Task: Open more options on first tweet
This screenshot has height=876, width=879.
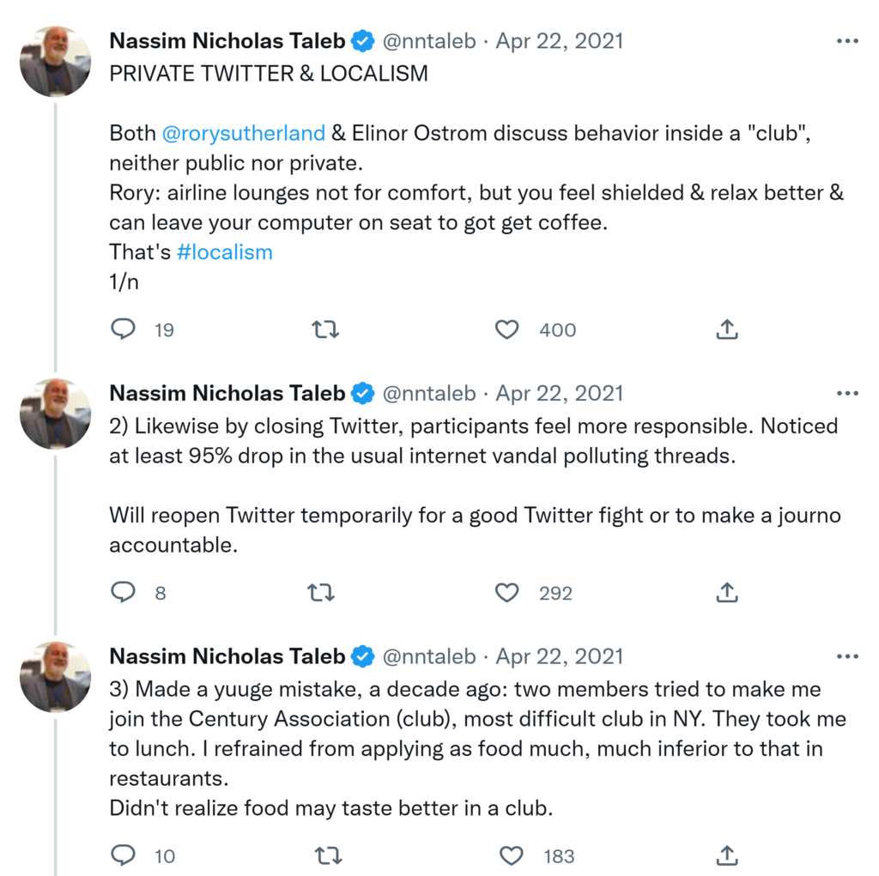Action: click(x=846, y=41)
